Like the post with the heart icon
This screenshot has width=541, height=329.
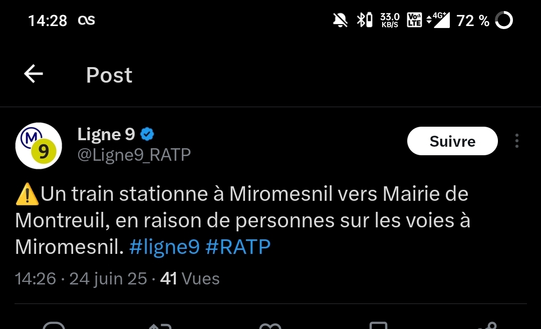(x=270, y=326)
